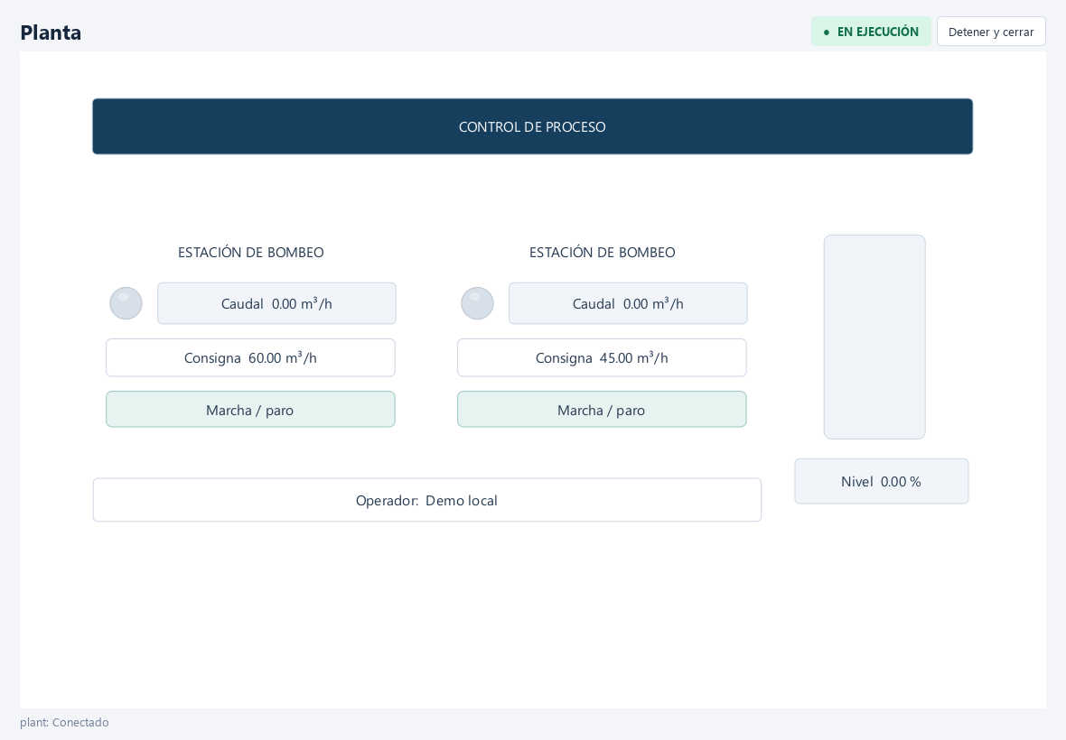This screenshot has width=1066, height=740.
Task: Click the pump lamp beside the Consigna 45.00 station's Caudal
Action: pyautogui.click(x=477, y=303)
